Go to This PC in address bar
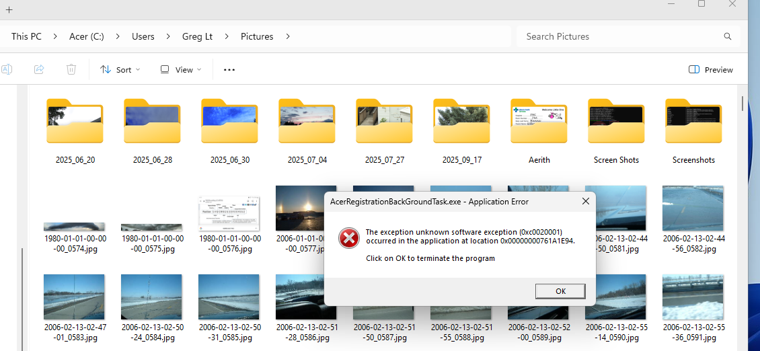Screen dimensions: 760x351 pyautogui.click(x=26, y=36)
